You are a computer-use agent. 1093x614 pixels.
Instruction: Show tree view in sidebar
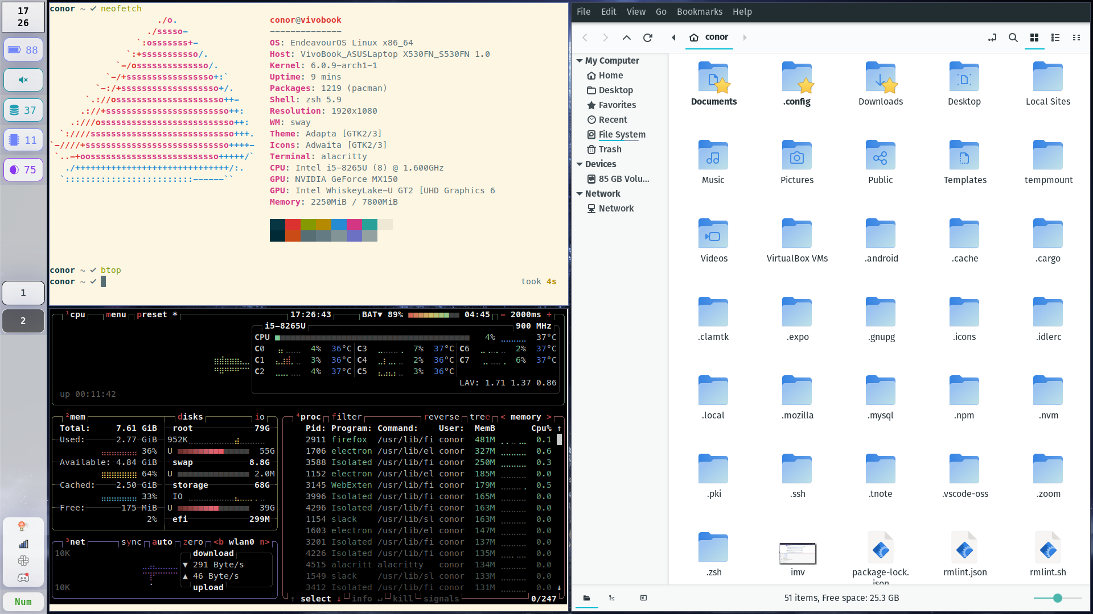coord(612,598)
